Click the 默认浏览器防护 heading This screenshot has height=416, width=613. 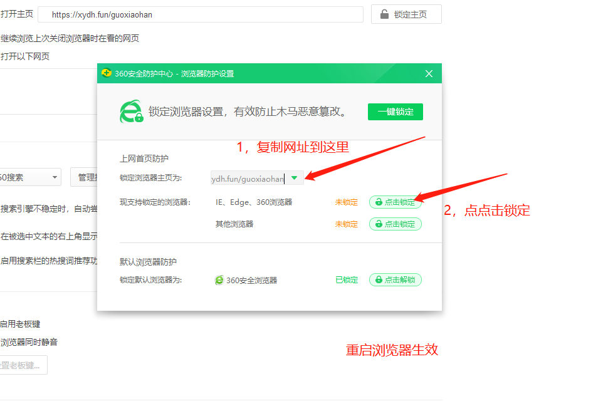pyautogui.click(x=148, y=262)
